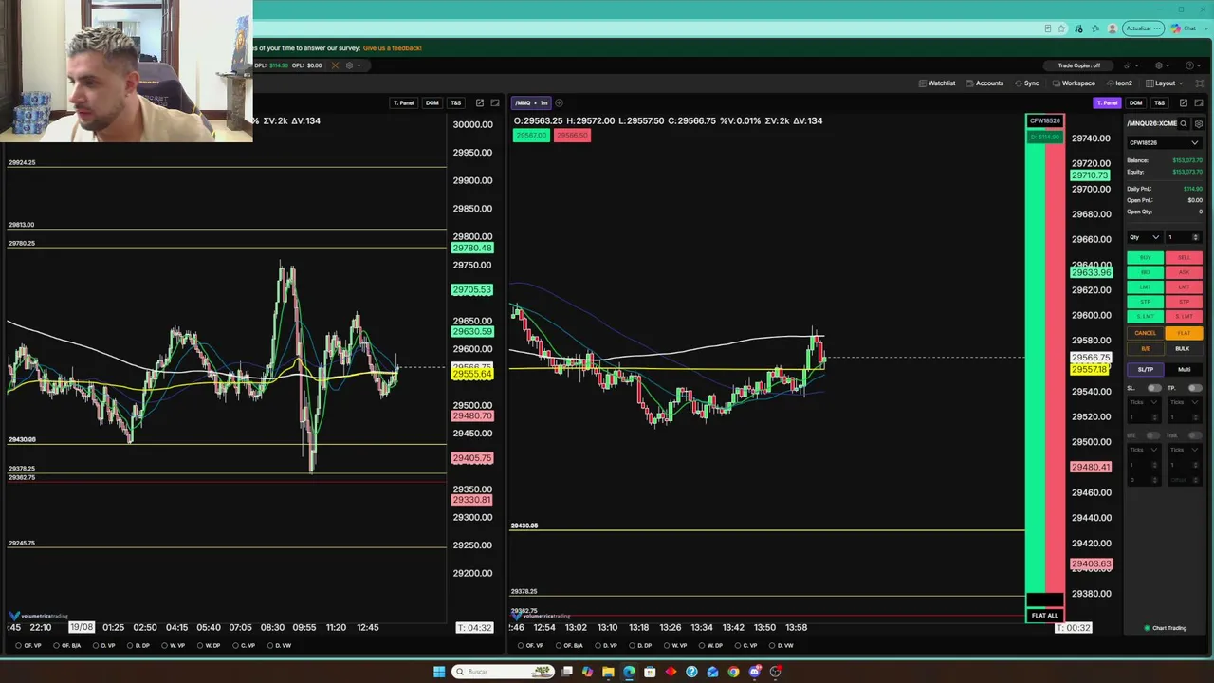This screenshot has height=683, width=1214.
Task: Open the Watchlist panel
Action: point(937,83)
